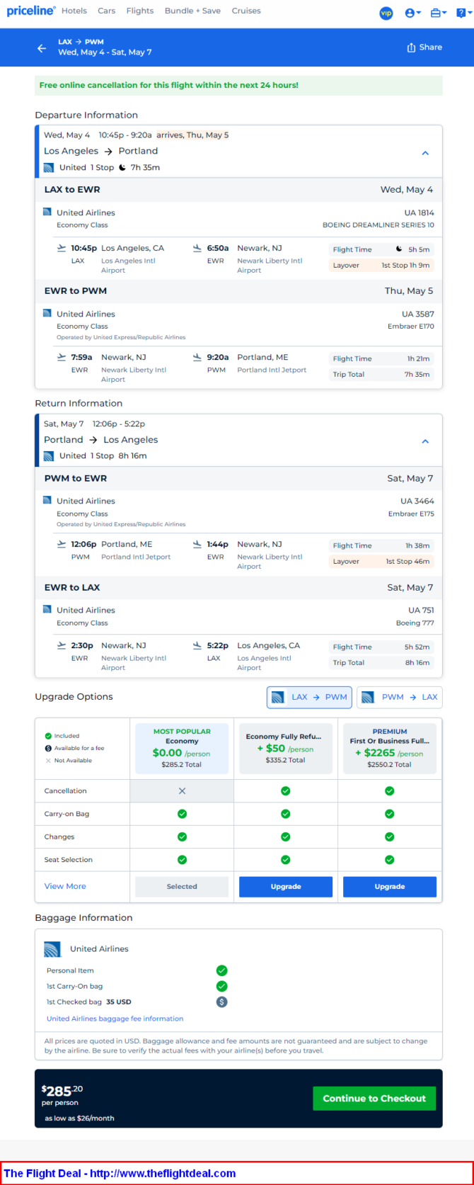Open the Cars menu item
The height and width of the screenshot is (1185, 474).
pyautogui.click(x=107, y=11)
